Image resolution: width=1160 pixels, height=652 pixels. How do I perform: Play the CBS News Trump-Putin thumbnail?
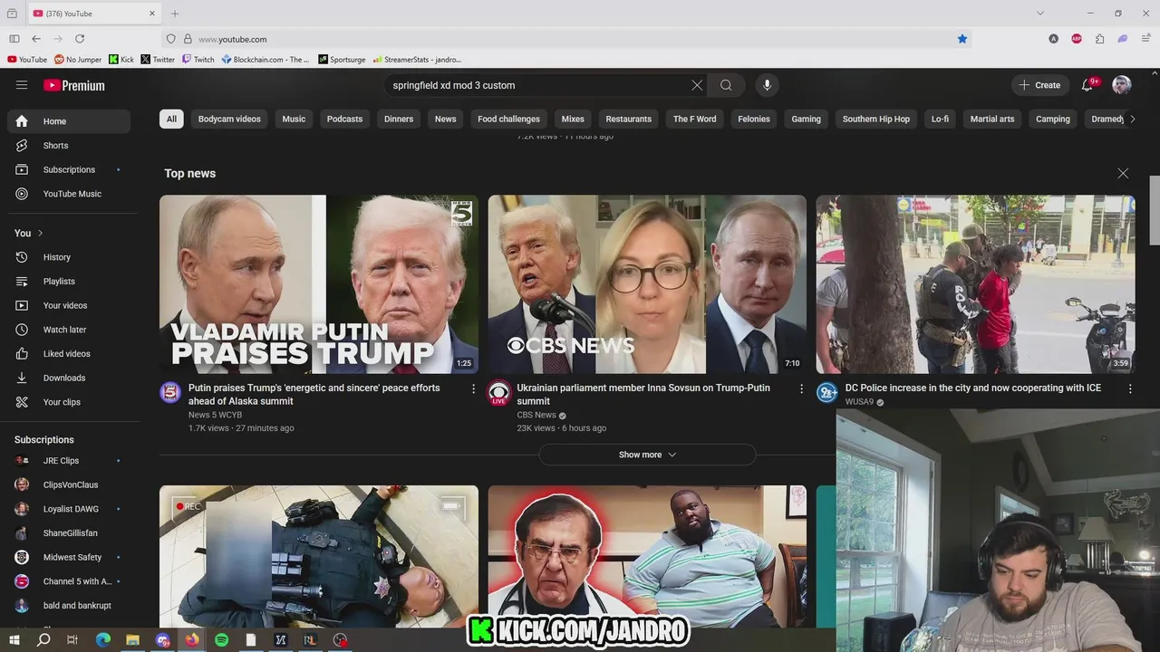tap(647, 284)
